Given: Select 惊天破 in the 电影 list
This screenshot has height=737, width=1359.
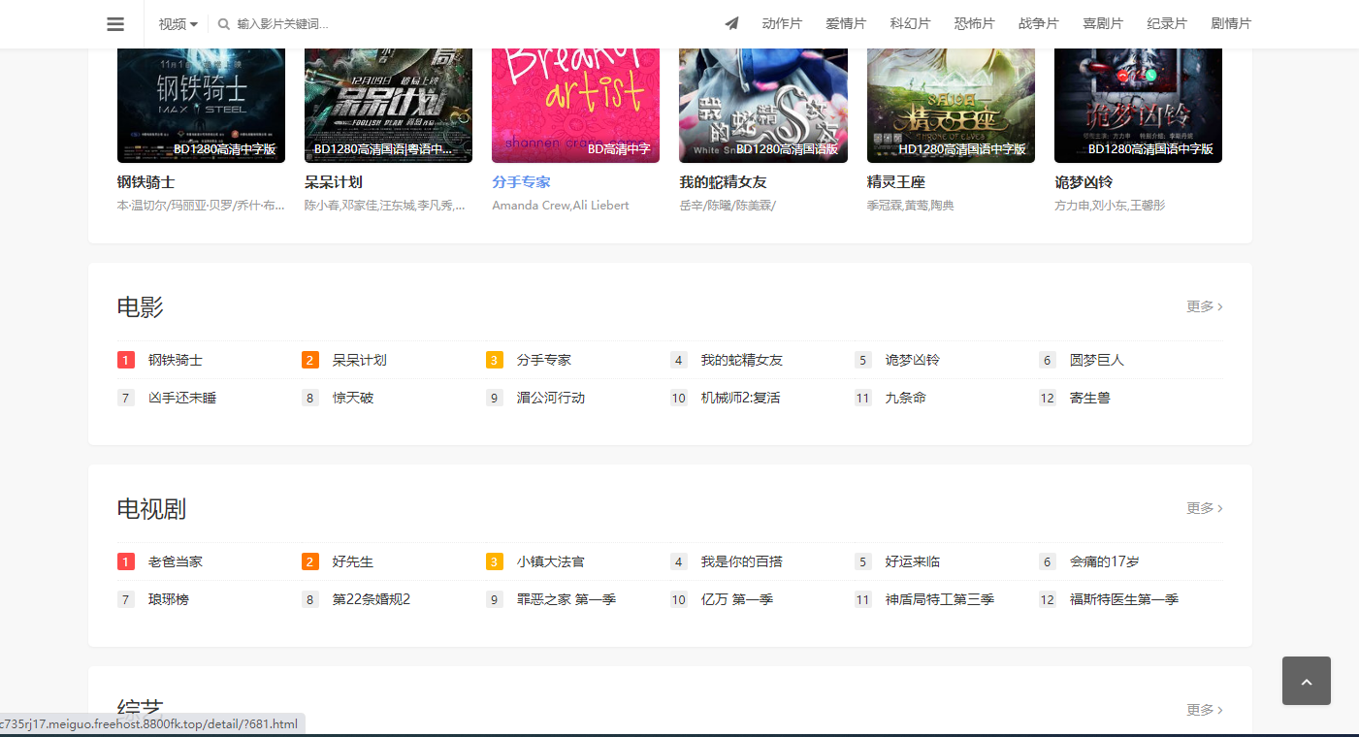Looking at the screenshot, I should [x=353, y=398].
